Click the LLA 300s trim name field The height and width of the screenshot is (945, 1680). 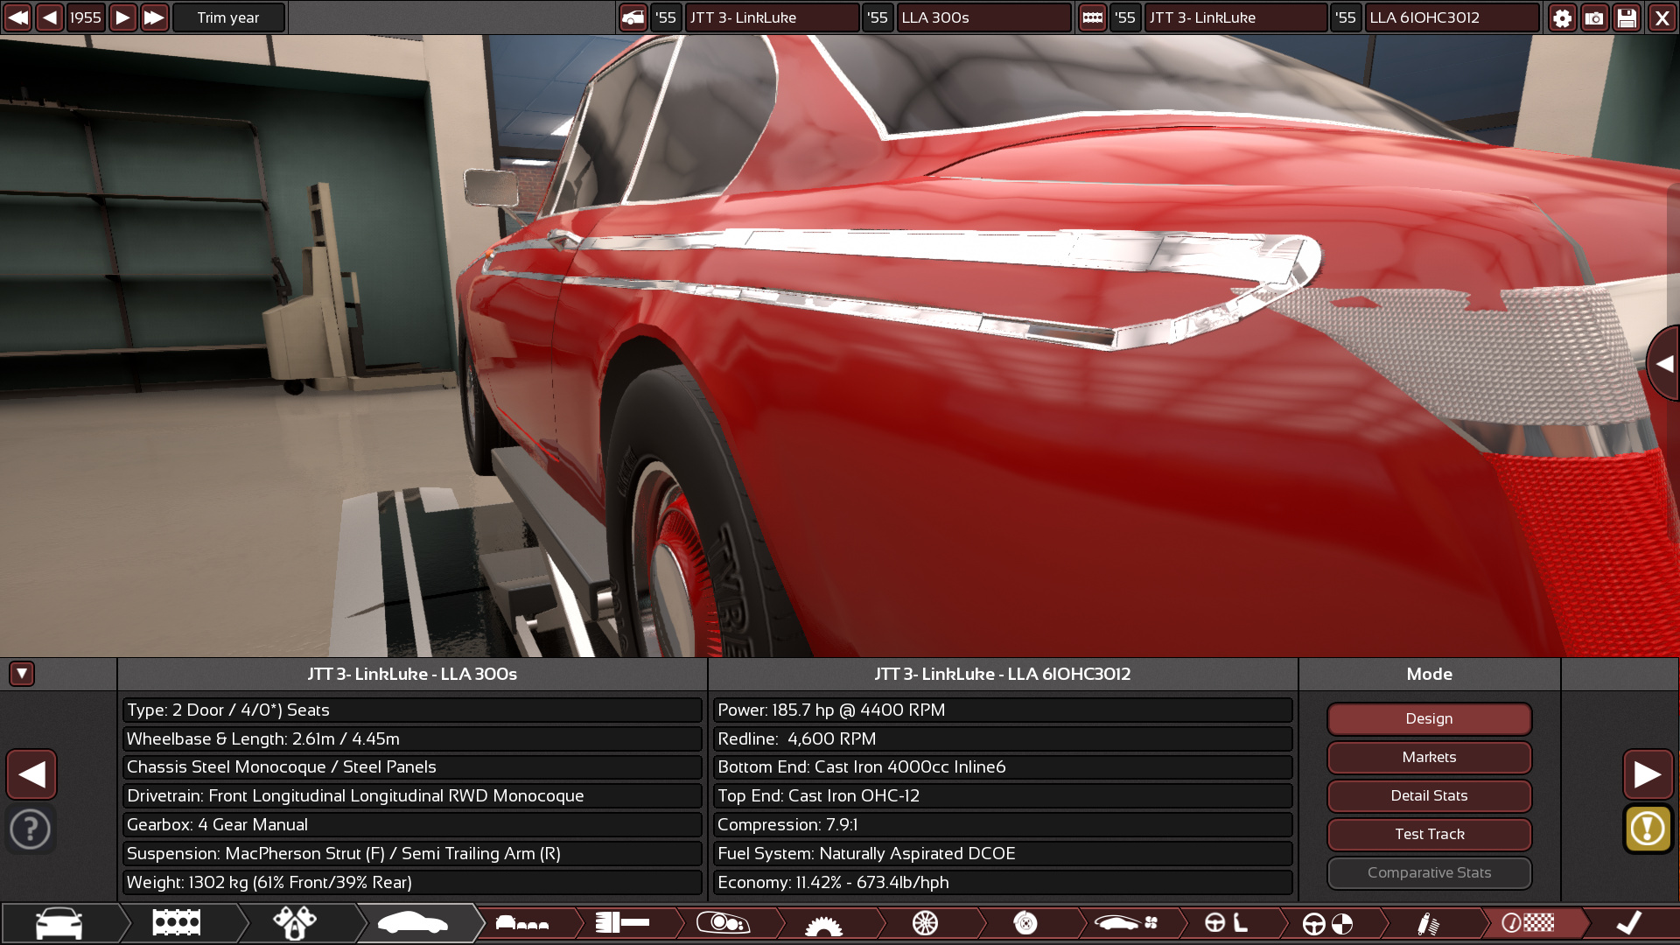coord(983,17)
